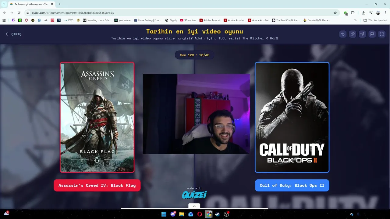Click the paper plane share icon
This screenshot has width=390, height=219.
click(x=362, y=34)
